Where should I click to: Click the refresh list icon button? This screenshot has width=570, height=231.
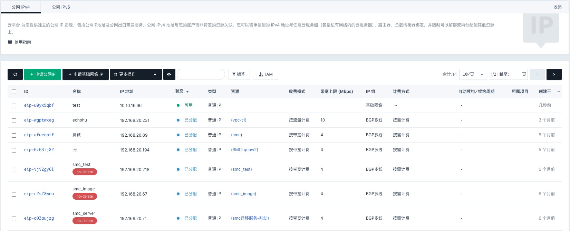tap(15, 74)
